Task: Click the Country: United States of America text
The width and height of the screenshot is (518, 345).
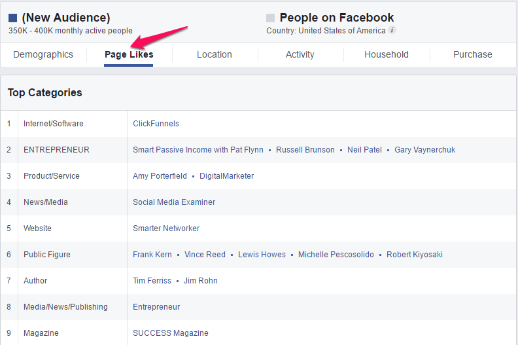Action: pos(326,31)
